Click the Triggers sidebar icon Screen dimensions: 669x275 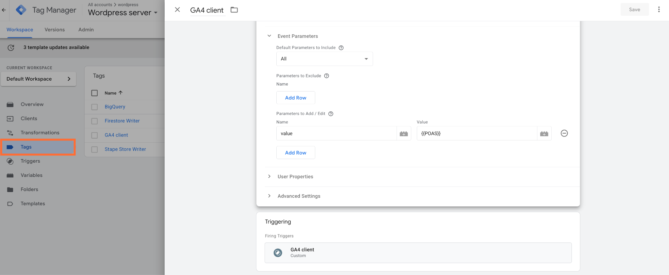pyautogui.click(x=10, y=161)
